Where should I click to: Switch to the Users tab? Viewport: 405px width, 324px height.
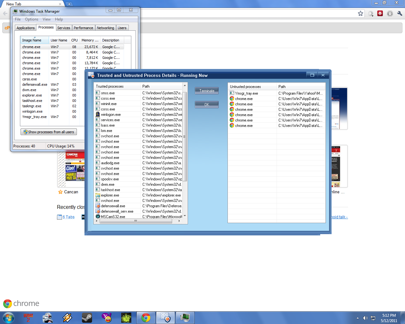click(x=122, y=28)
